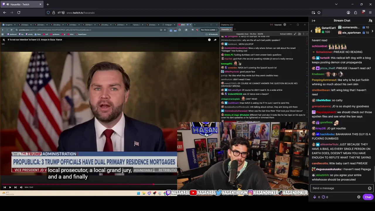Bookmark this page with the star icon
This screenshot has height=211, width=375.
pos(319,13)
